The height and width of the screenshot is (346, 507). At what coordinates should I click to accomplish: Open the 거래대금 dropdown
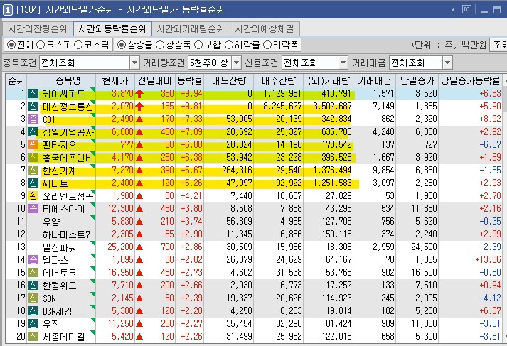[447, 63]
